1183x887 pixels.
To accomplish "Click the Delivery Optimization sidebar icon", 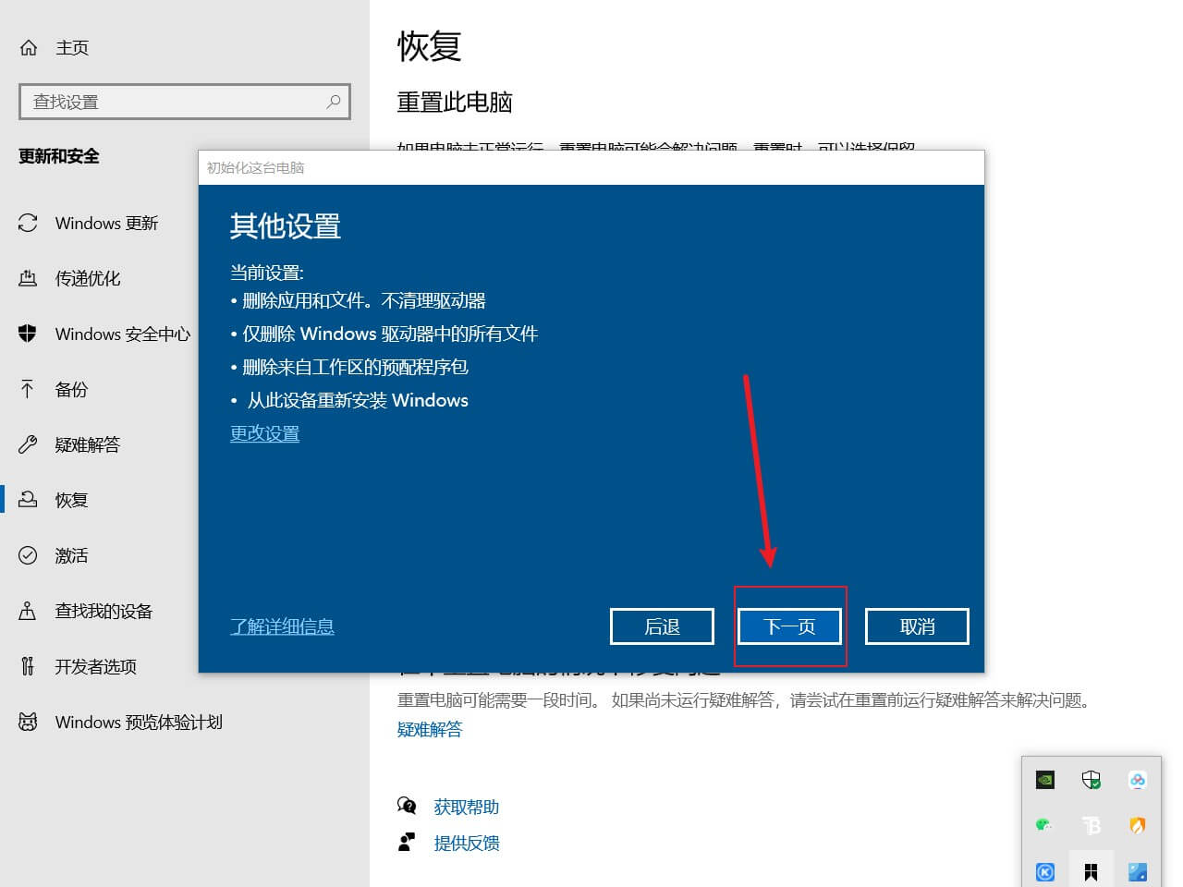I will point(28,278).
